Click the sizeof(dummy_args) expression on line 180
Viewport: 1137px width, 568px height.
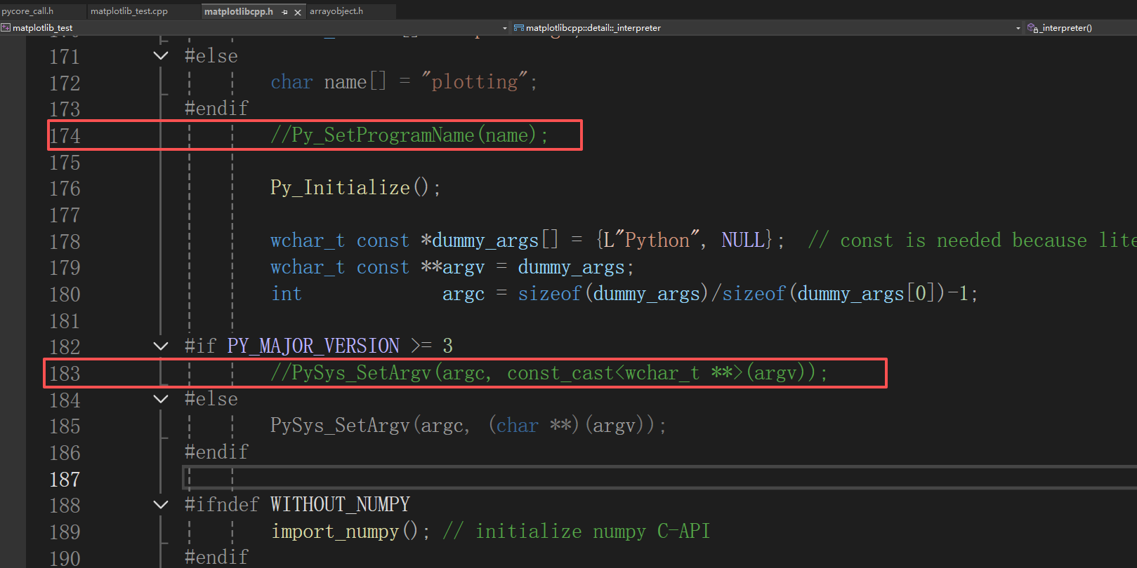[613, 293]
